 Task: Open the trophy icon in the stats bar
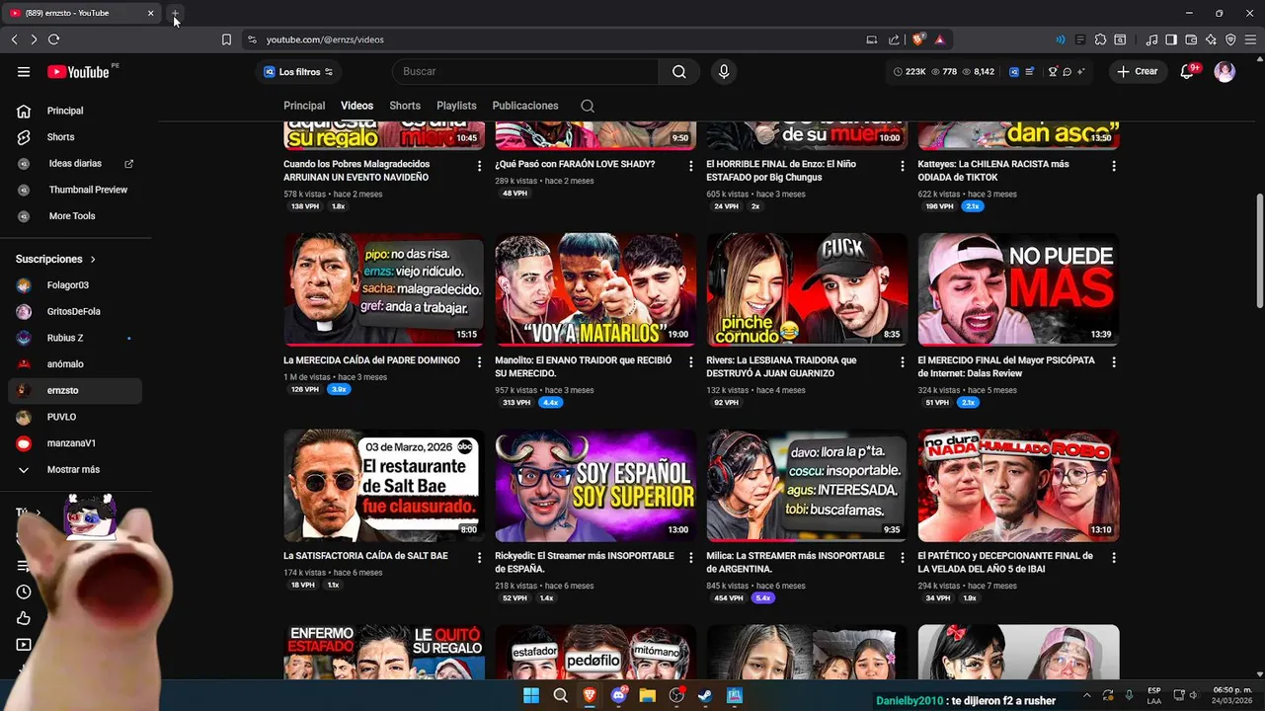[x=1053, y=71]
